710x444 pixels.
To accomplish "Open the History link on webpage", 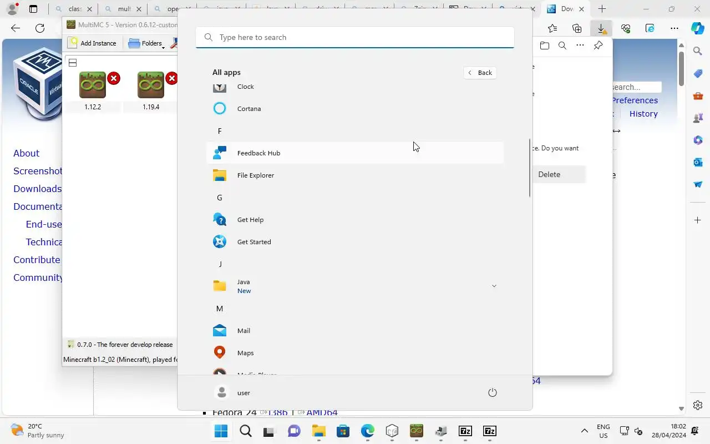I will [x=643, y=114].
